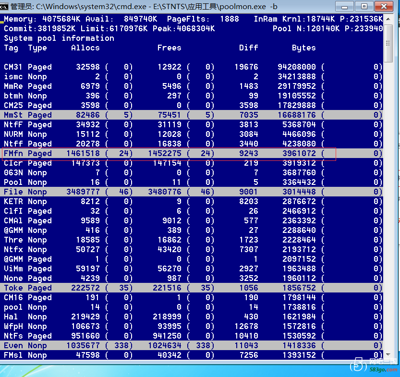Open the cmd window system menu icon
Screen dimensions: 400x377
tap(4, 7)
